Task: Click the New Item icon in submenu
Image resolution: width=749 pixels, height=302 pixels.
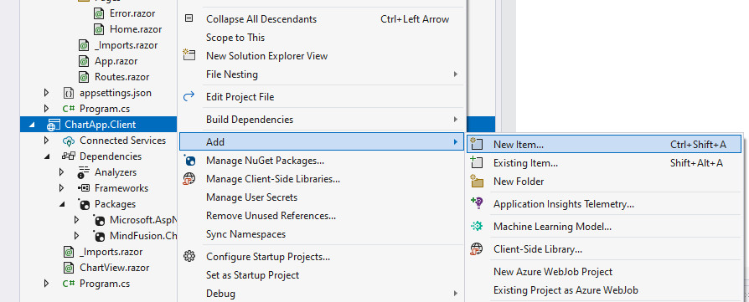Action: (x=476, y=144)
